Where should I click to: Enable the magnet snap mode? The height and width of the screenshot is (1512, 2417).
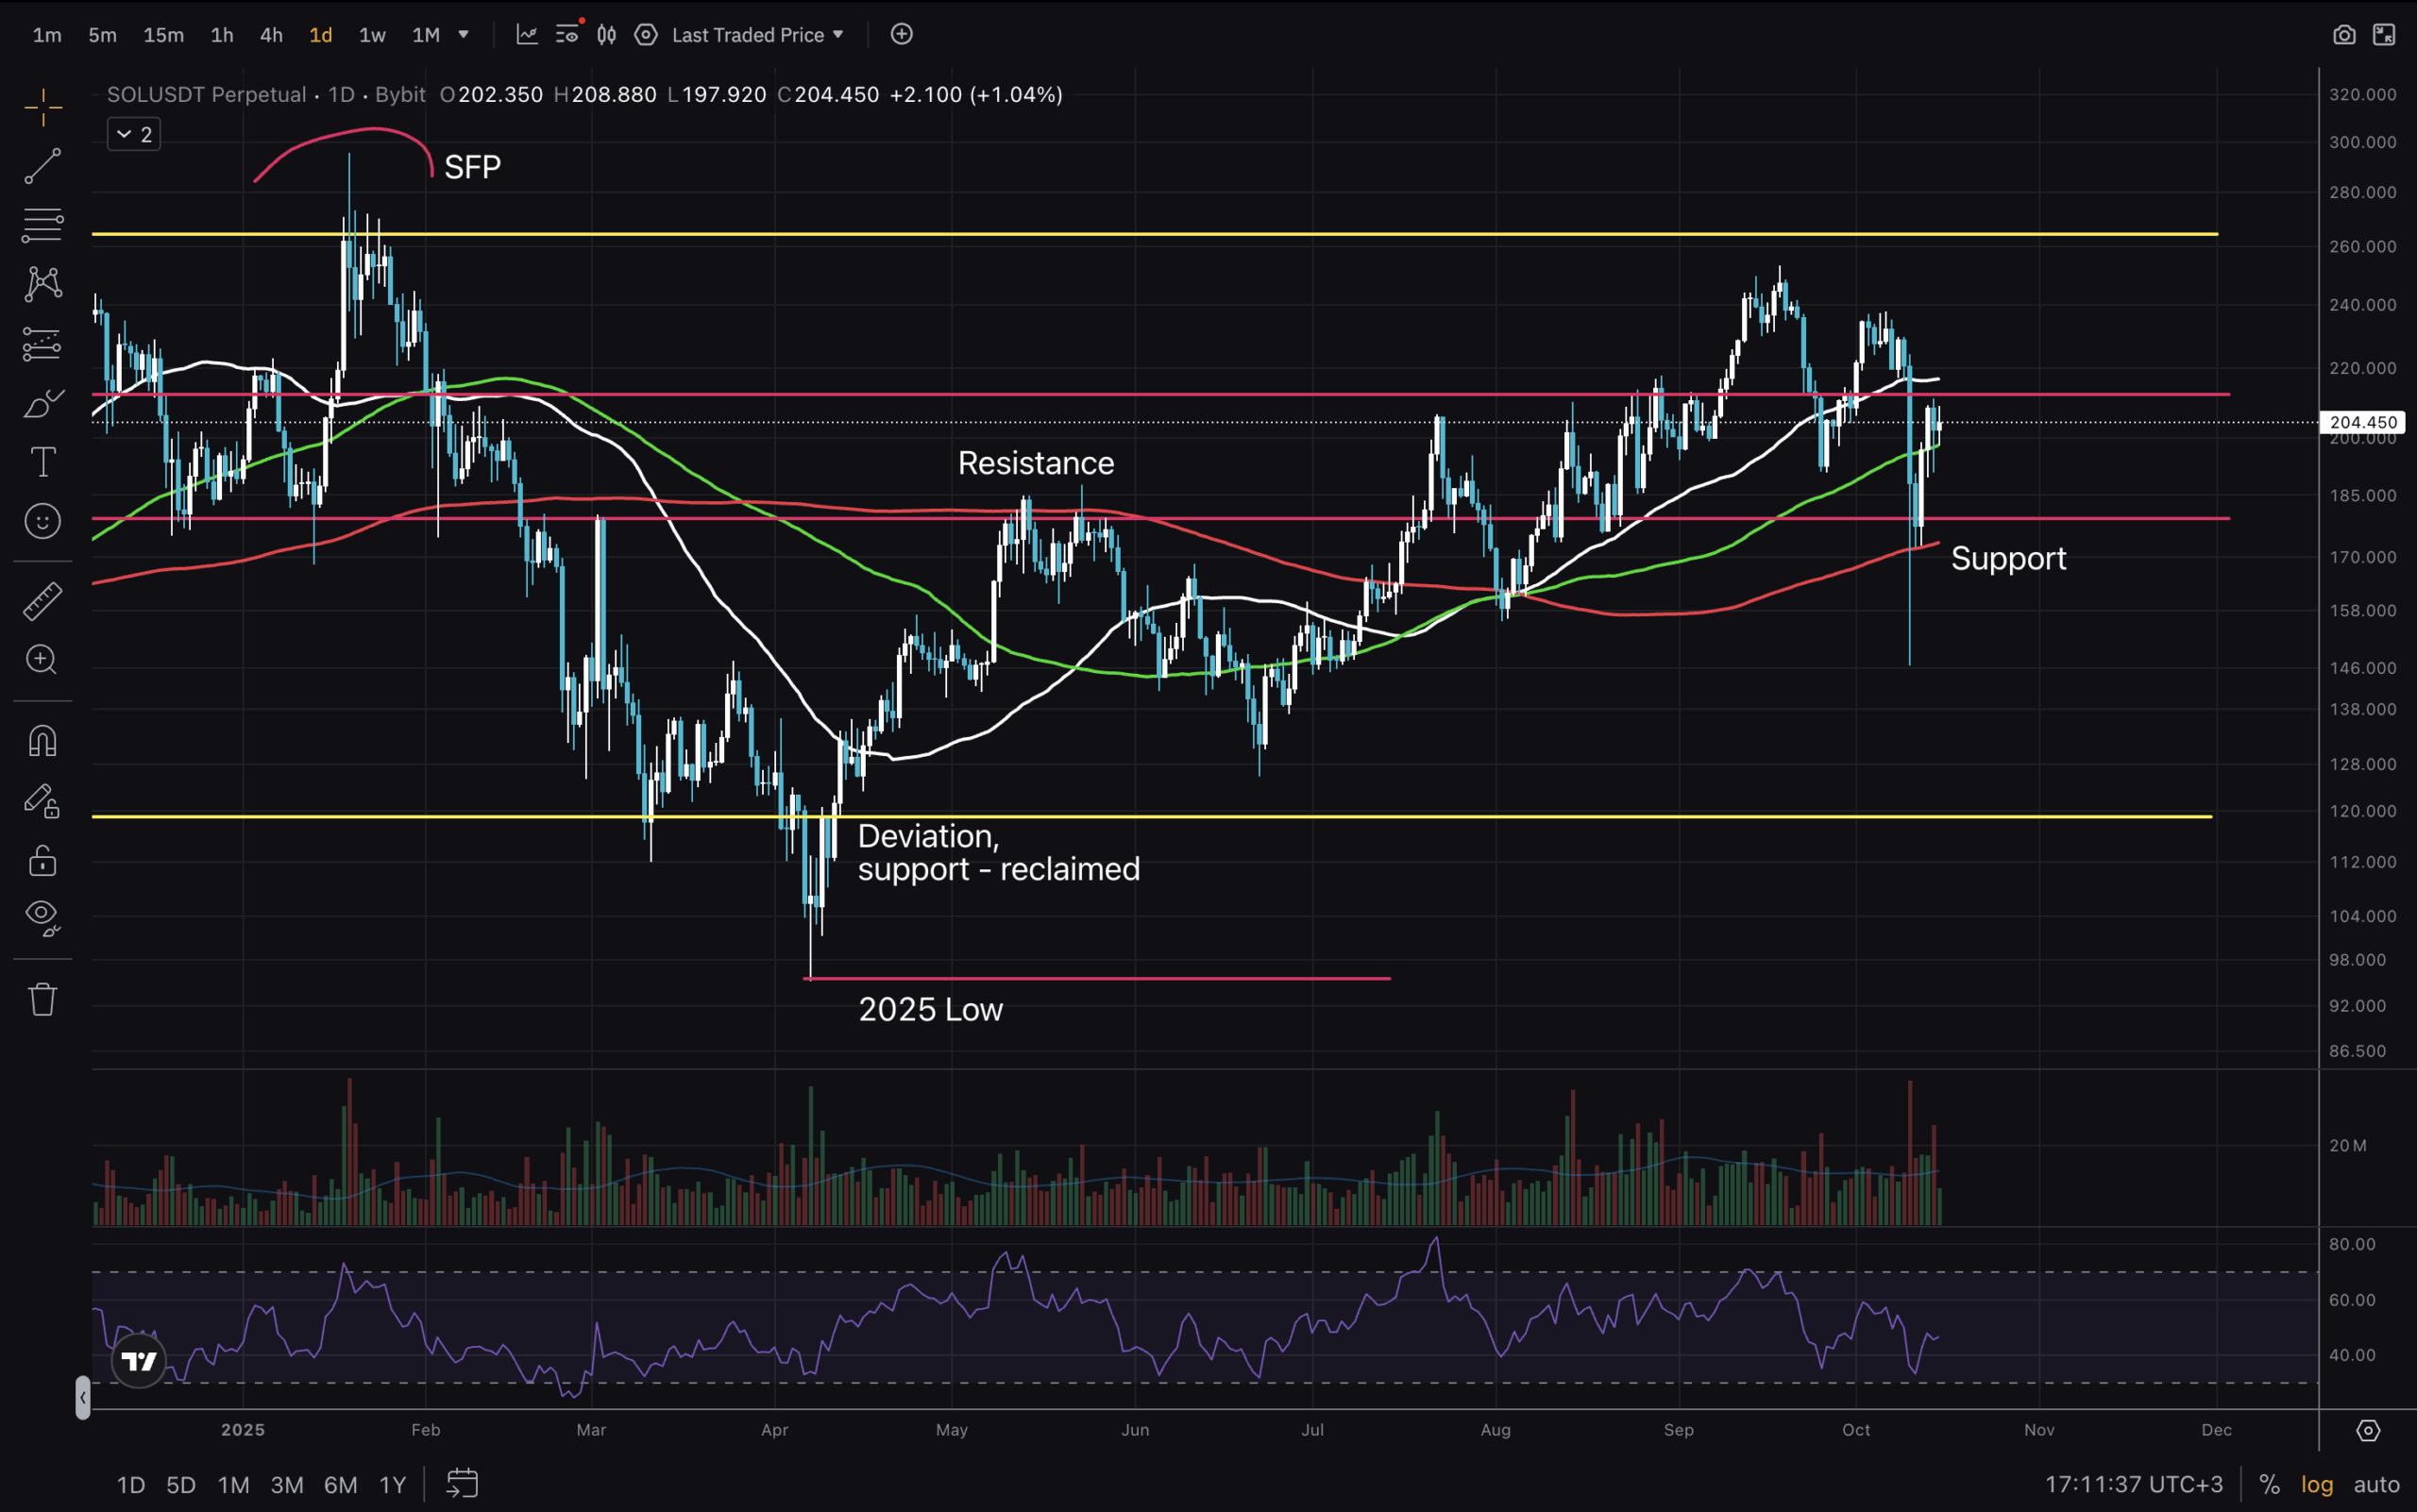[x=42, y=741]
